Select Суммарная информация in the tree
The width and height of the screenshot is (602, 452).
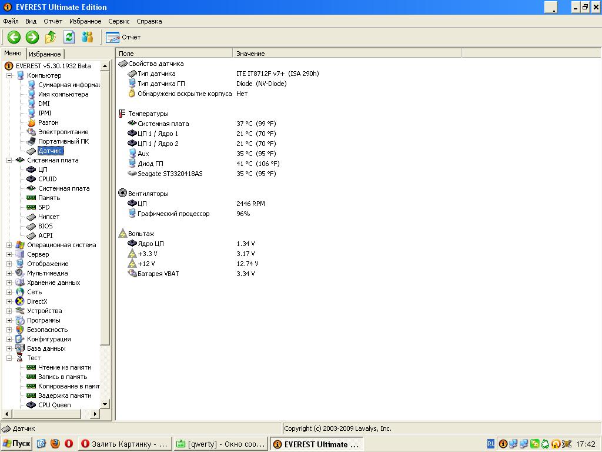pos(69,85)
